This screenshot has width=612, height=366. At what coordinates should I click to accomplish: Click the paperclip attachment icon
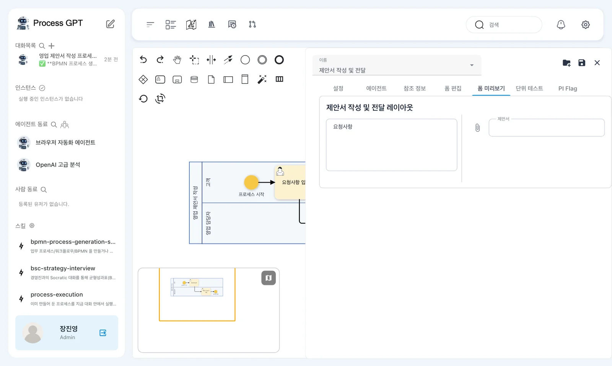[x=477, y=127]
